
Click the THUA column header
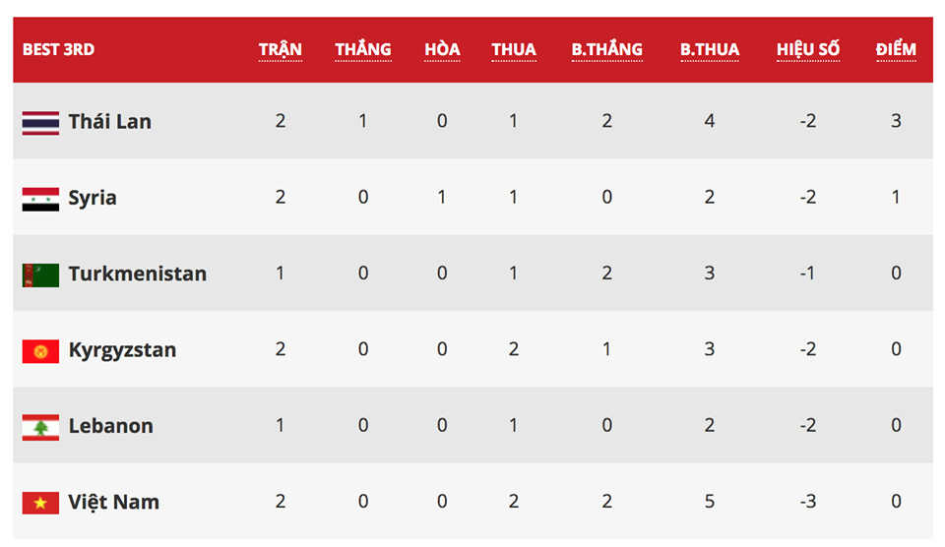pos(514,49)
